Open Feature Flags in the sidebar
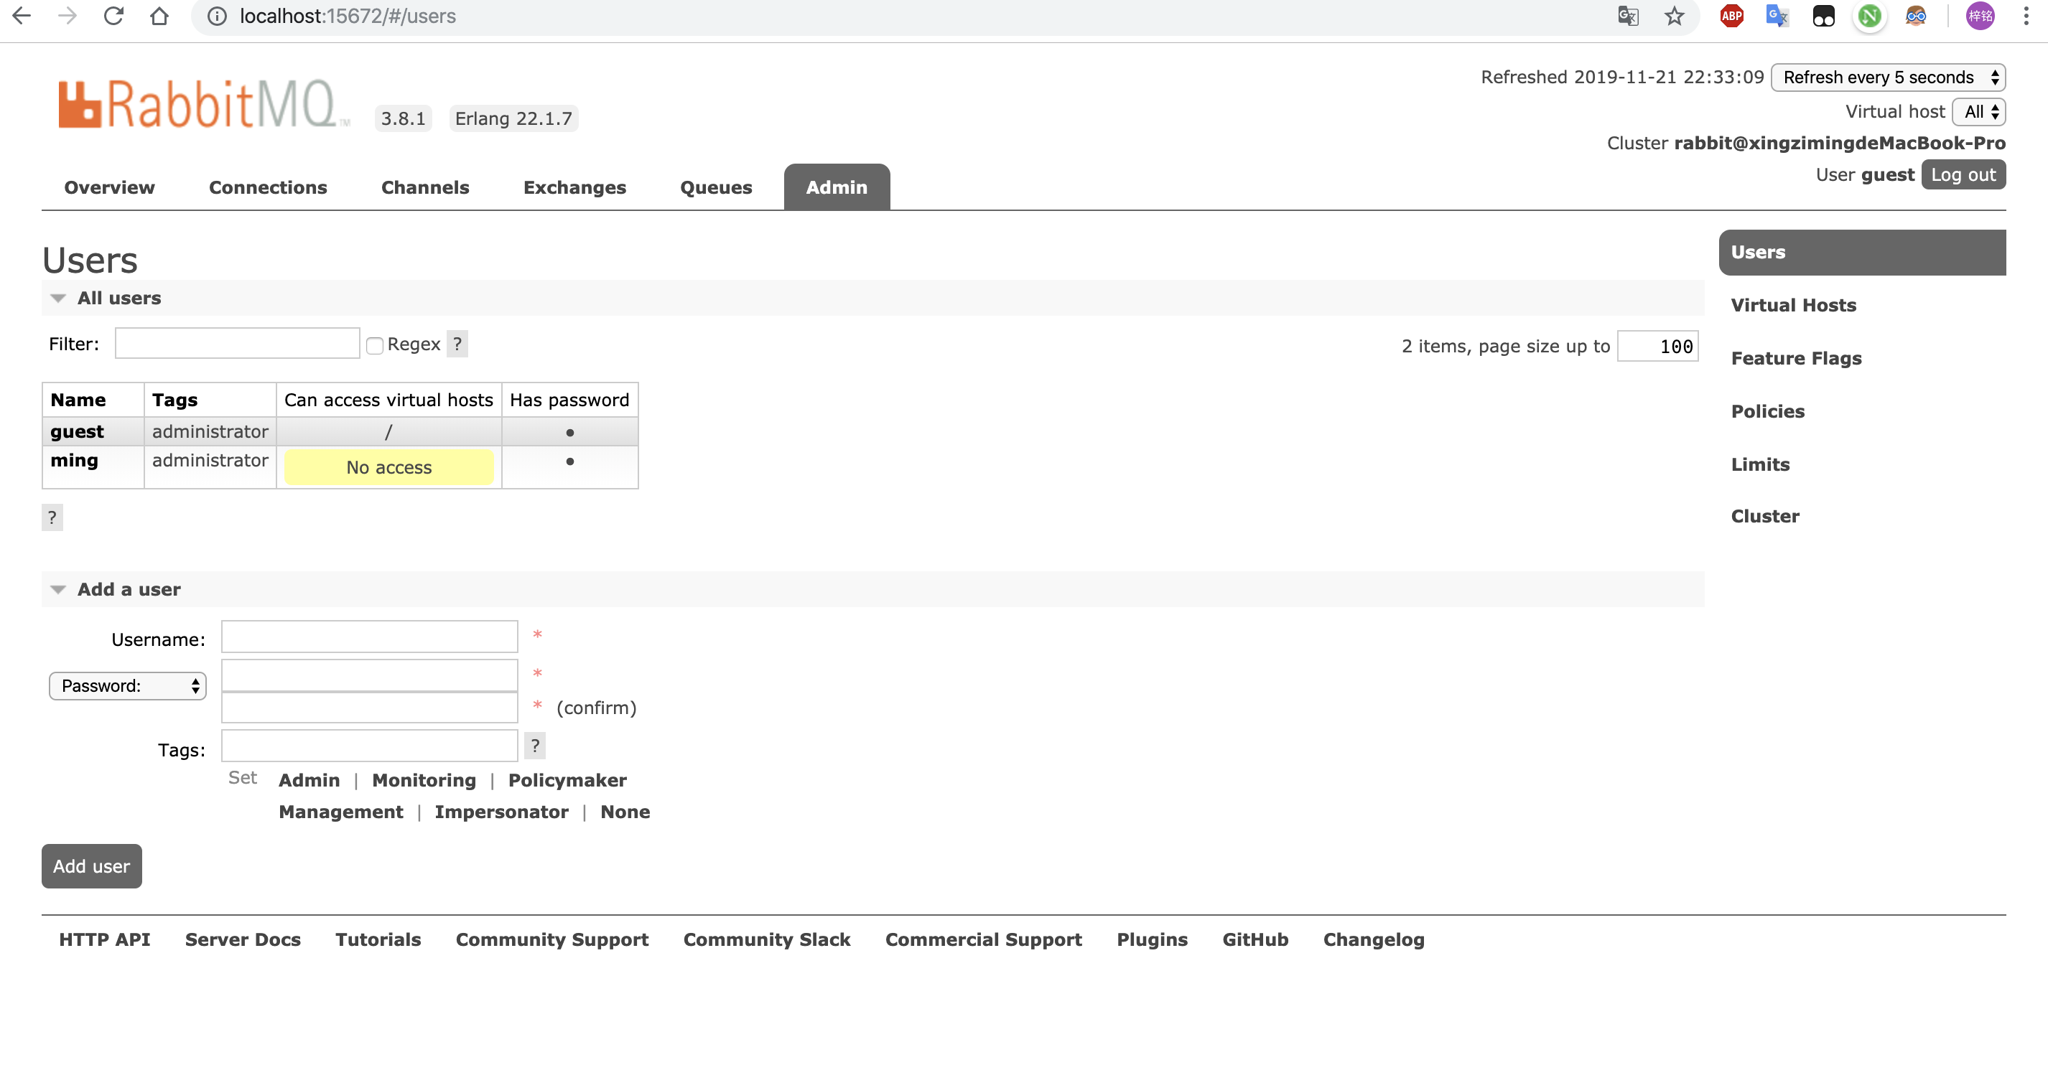 point(1797,358)
